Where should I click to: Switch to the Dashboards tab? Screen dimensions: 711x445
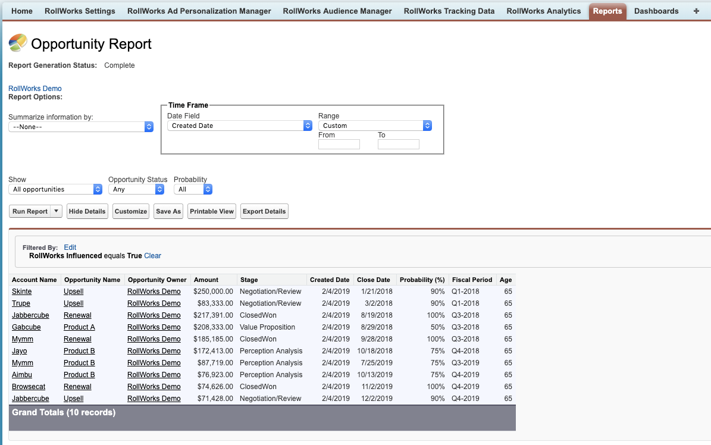[x=656, y=11]
